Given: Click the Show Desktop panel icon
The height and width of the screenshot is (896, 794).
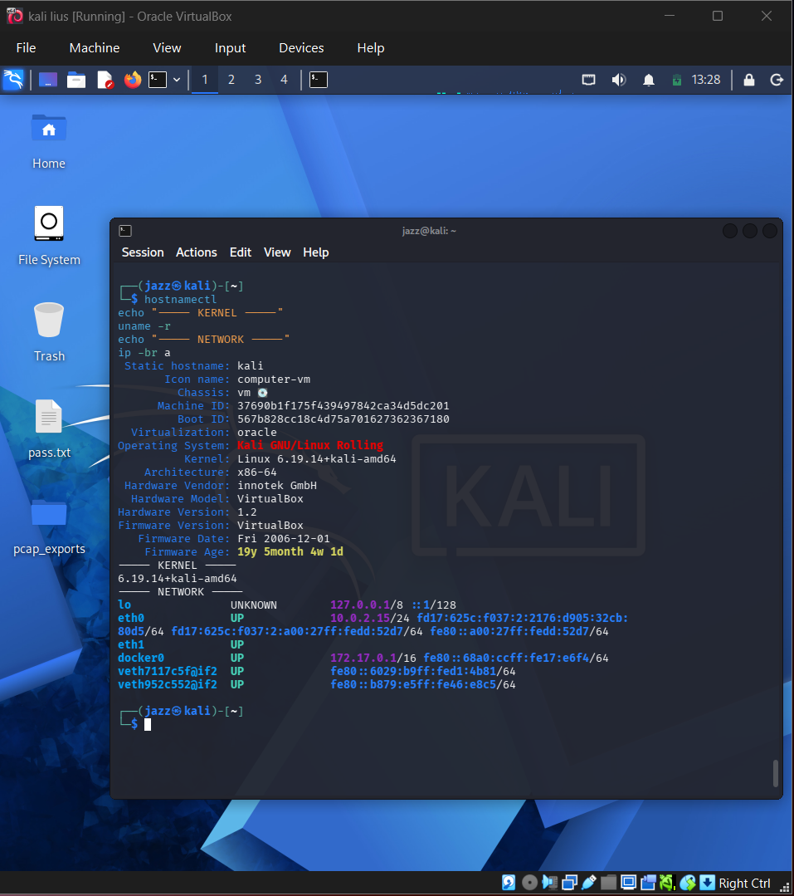Looking at the screenshot, I should [x=48, y=80].
